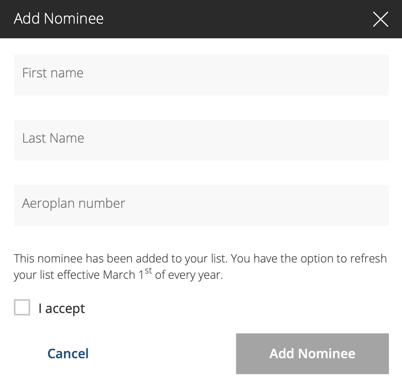402x388 pixels.
Task: Click the First name placeholder text
Action: click(x=53, y=73)
